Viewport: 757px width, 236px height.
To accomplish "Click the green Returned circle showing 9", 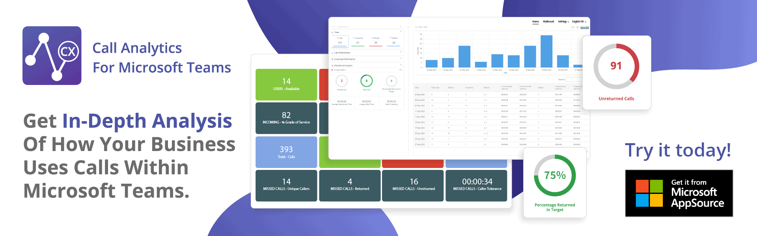I will pyautogui.click(x=366, y=81).
